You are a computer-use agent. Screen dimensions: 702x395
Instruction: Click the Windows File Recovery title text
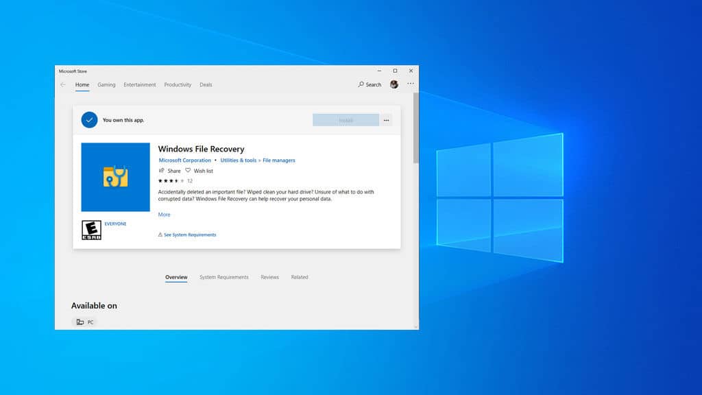click(202, 149)
